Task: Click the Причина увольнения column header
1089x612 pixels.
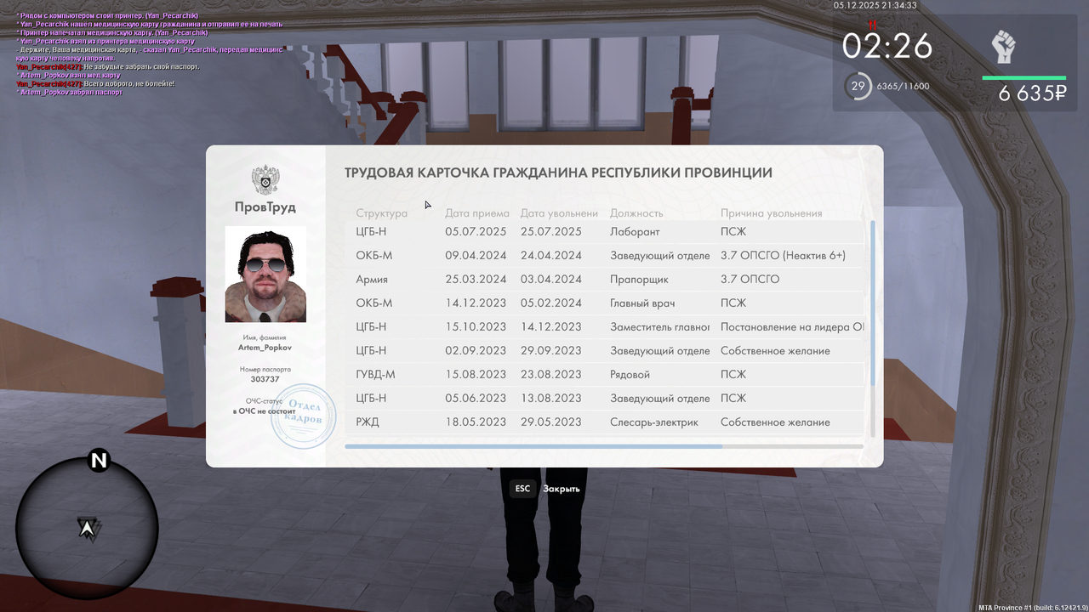Action: 772,213
